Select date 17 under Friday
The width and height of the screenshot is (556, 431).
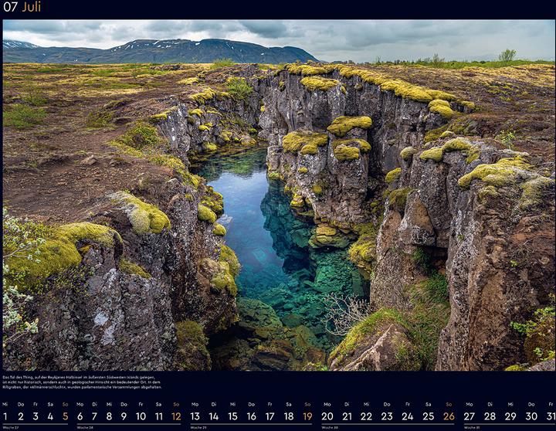tap(270, 416)
